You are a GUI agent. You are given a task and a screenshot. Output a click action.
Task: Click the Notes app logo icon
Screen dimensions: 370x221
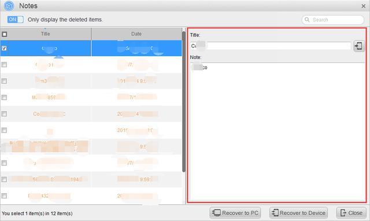click(x=9, y=6)
